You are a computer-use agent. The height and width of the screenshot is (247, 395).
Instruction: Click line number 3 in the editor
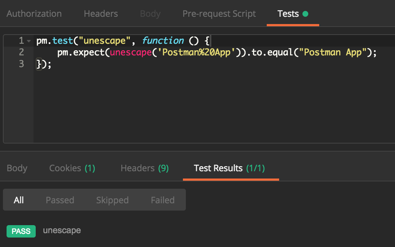coord(21,64)
